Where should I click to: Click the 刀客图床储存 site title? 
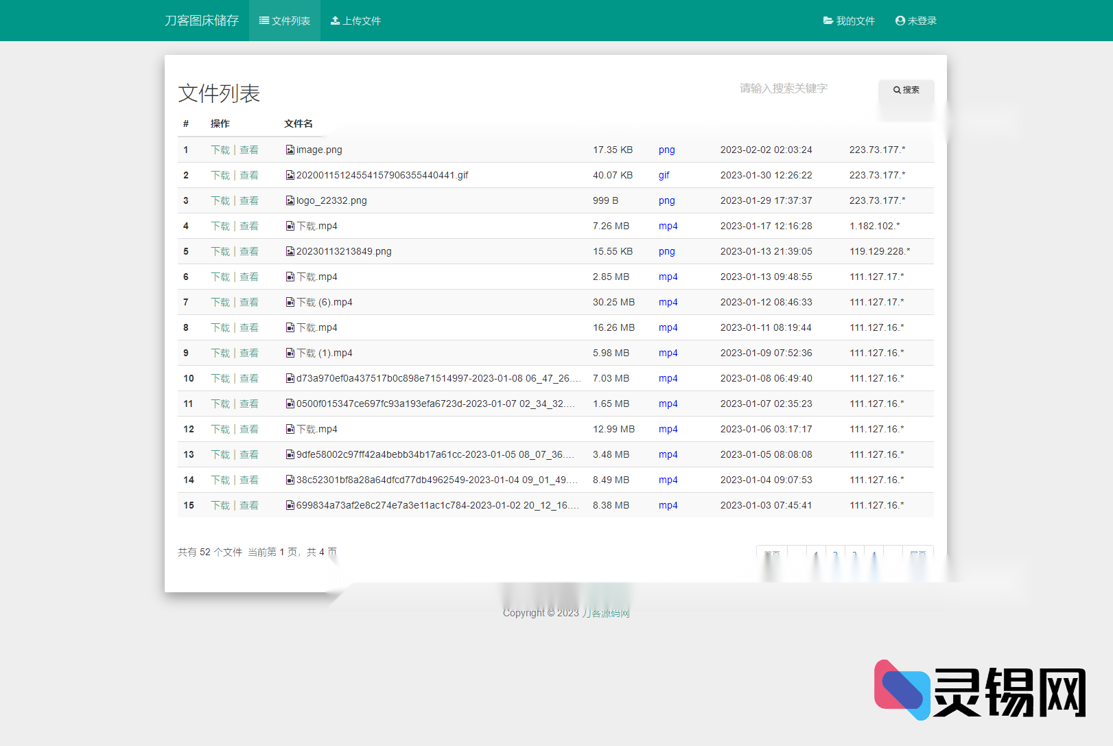(202, 21)
